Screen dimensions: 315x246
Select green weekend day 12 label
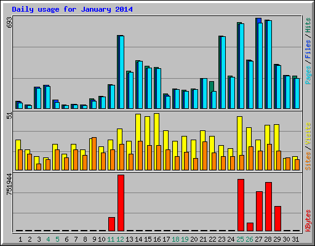(x=120, y=239)
